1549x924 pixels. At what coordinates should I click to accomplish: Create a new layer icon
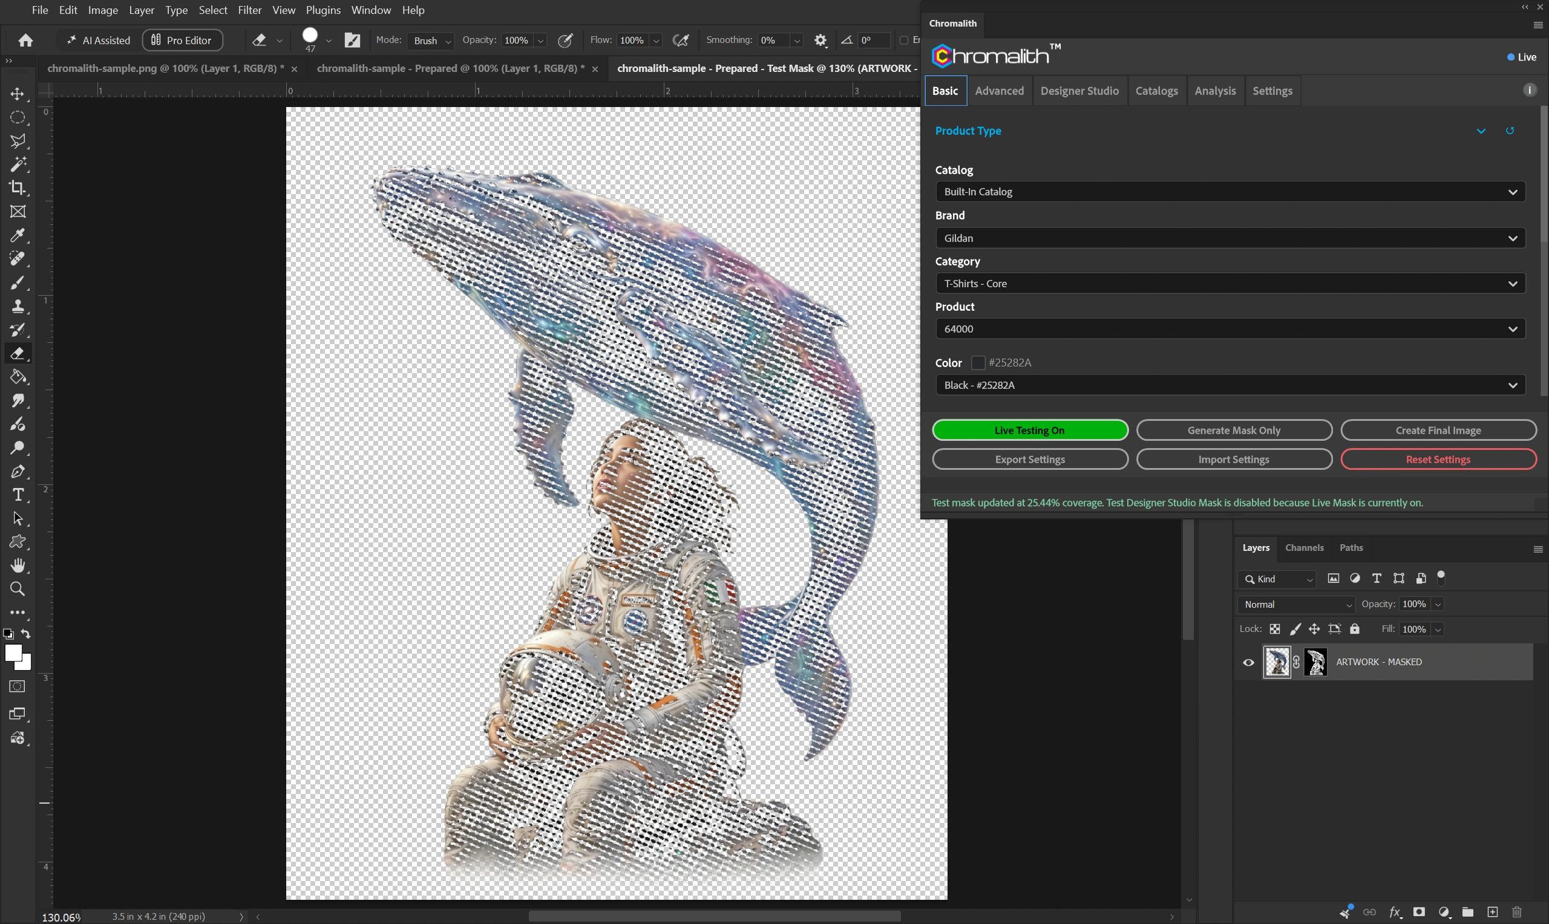1492,912
